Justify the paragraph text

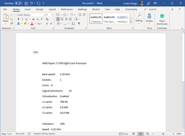click(x=70, y=19)
